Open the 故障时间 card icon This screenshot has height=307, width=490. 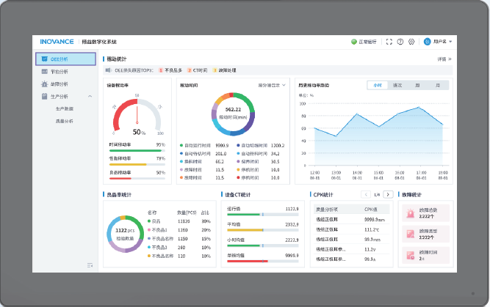(411, 255)
